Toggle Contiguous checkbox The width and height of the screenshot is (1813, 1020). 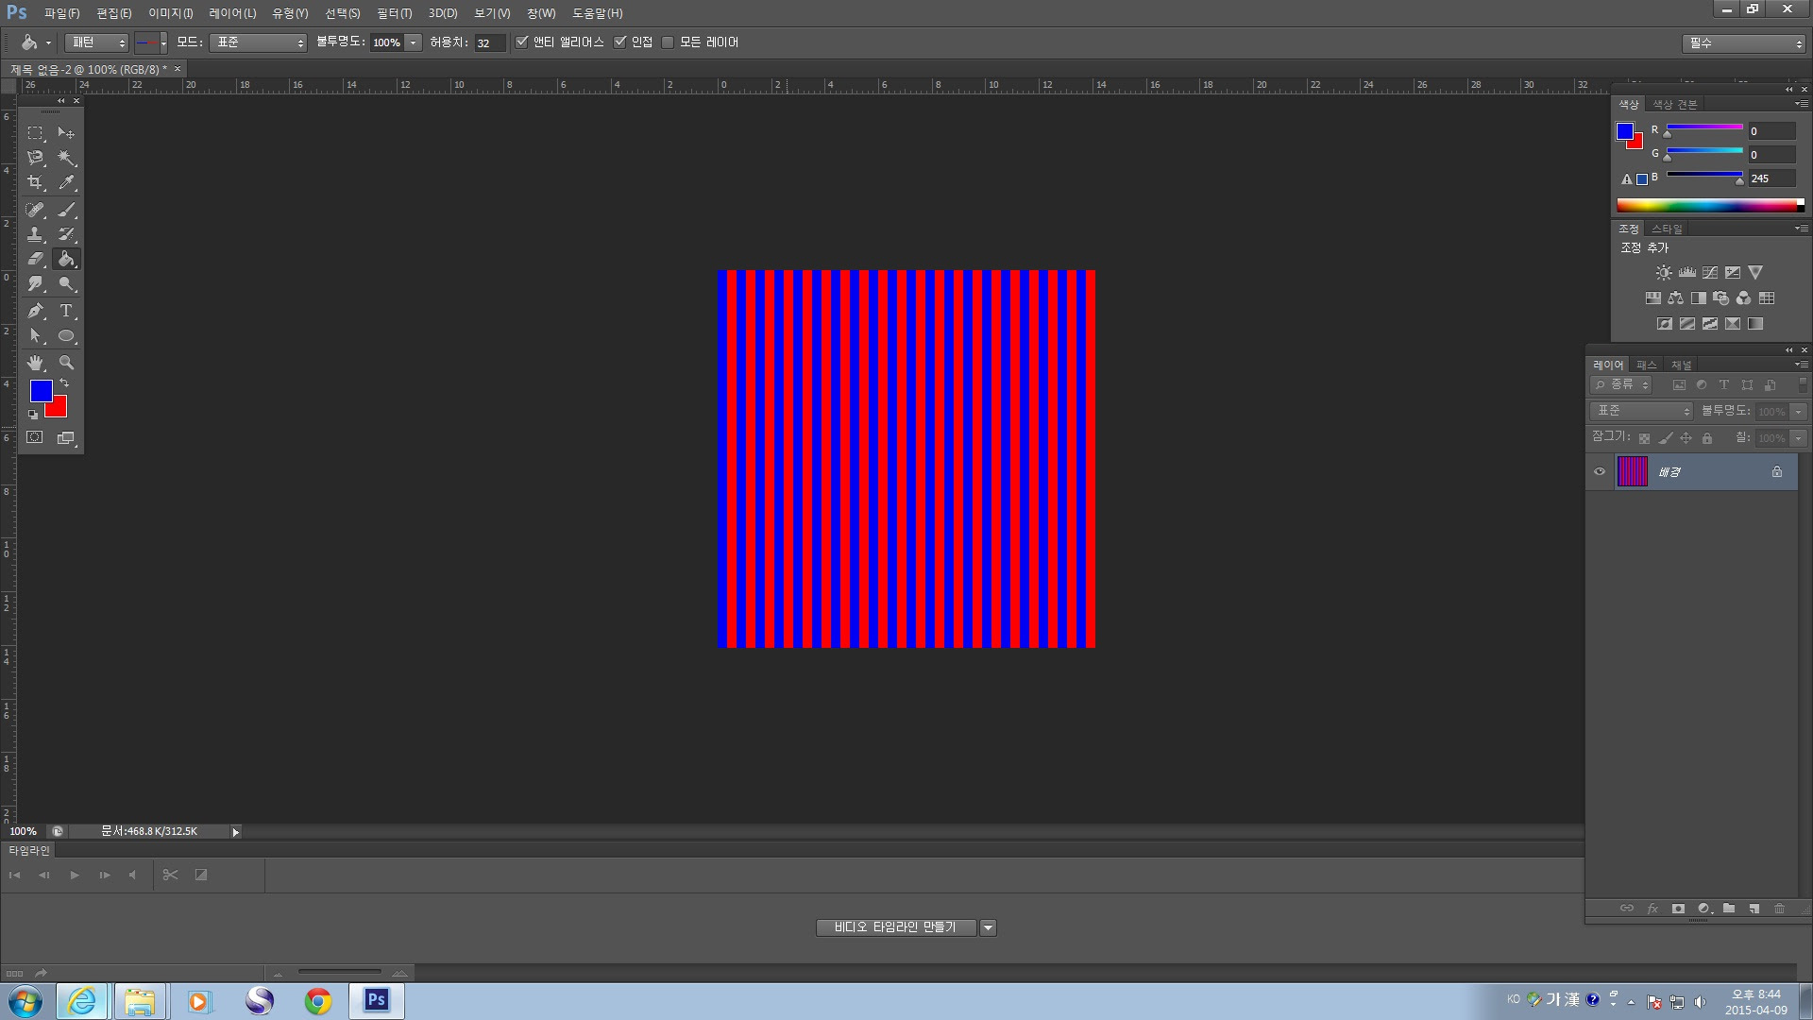(x=619, y=42)
